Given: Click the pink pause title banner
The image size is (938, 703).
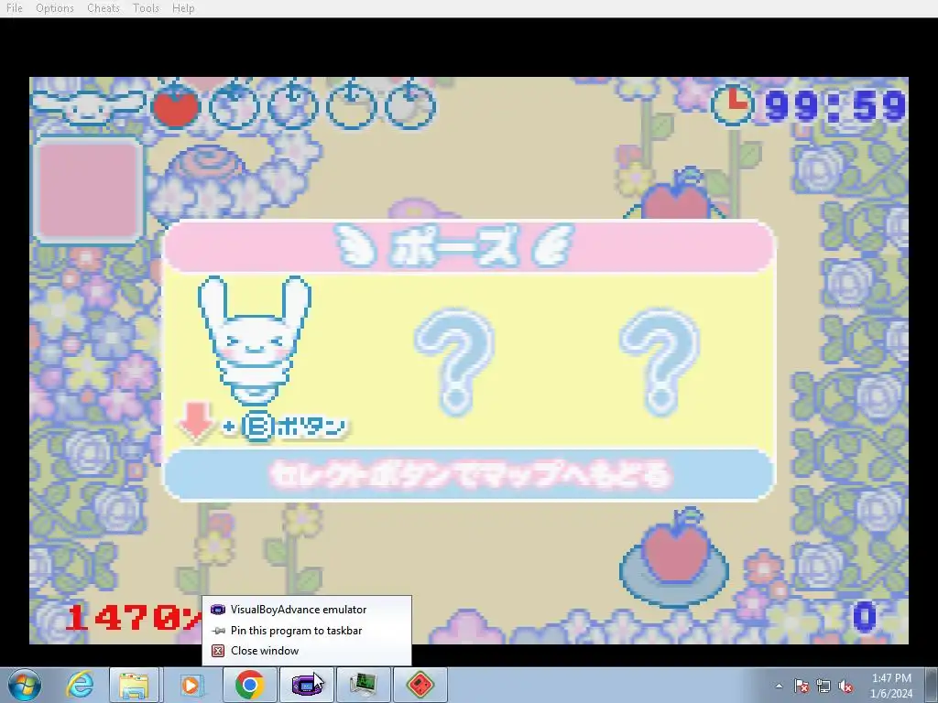Looking at the screenshot, I should pyautogui.click(x=468, y=245).
